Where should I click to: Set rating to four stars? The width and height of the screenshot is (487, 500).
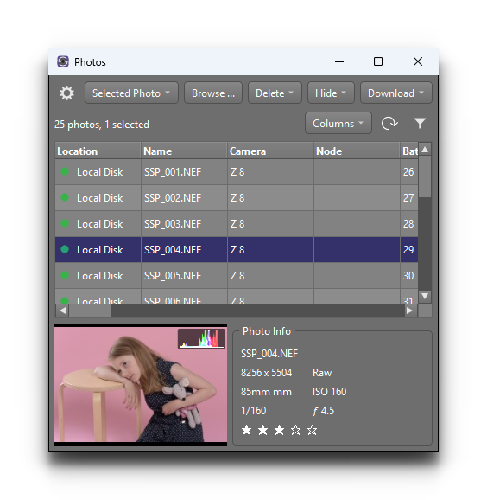pos(295,430)
